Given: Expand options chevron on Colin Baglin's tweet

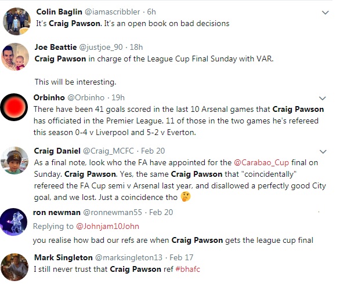Looking at the screenshot, I should click(x=325, y=13).
